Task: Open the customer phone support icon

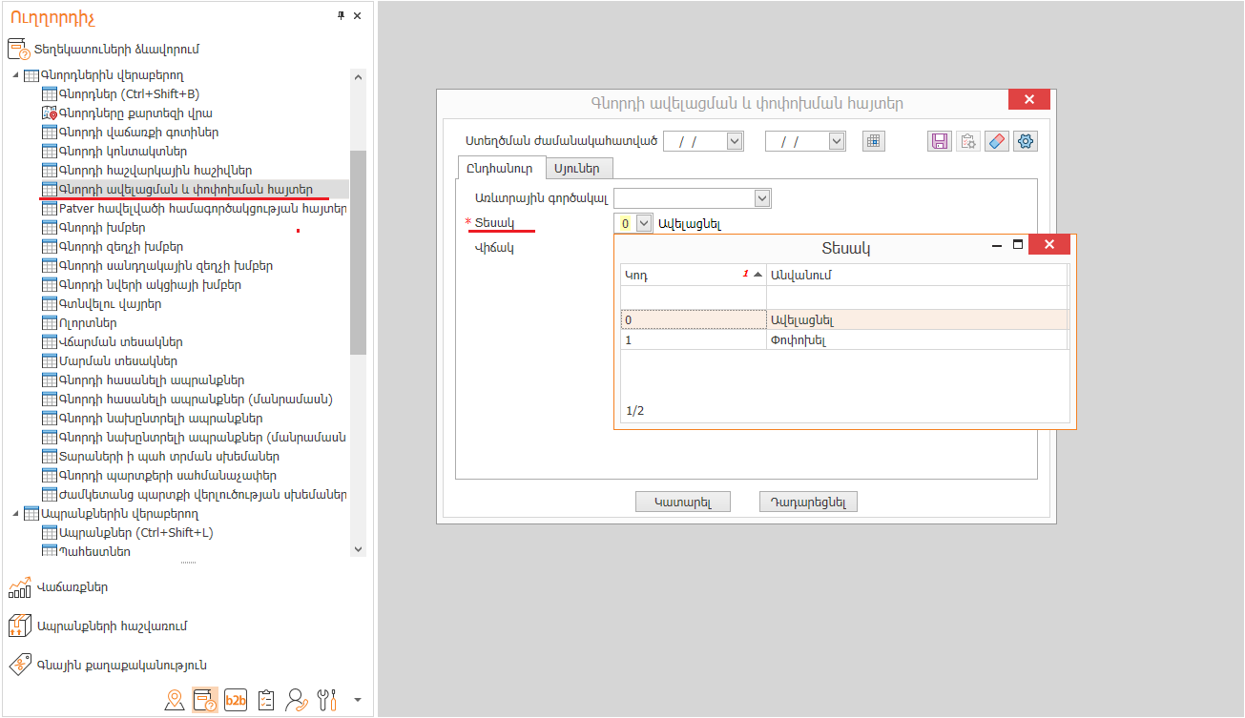Action: pos(297,700)
